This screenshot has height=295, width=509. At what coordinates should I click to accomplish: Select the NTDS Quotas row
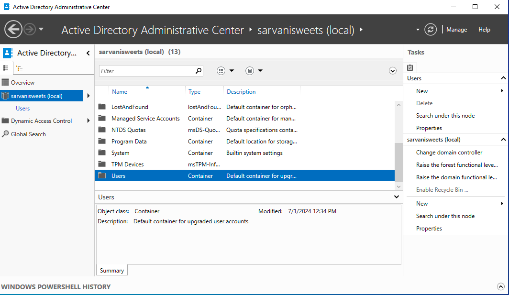point(244,130)
